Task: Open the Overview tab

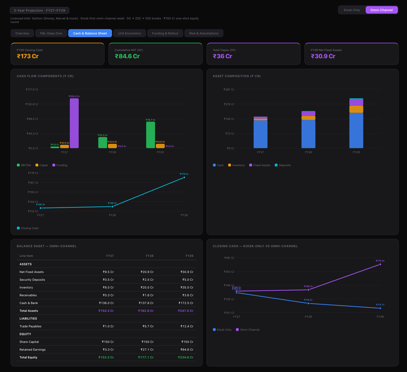Action: coord(22,33)
